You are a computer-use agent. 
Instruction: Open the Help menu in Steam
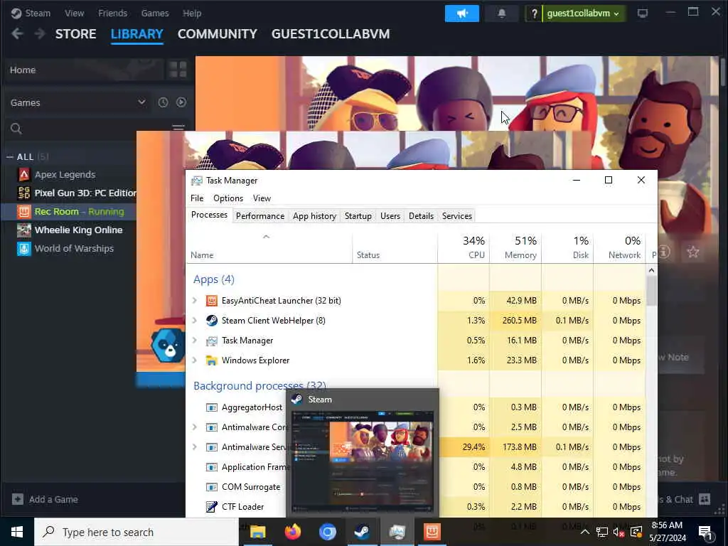pos(192,13)
